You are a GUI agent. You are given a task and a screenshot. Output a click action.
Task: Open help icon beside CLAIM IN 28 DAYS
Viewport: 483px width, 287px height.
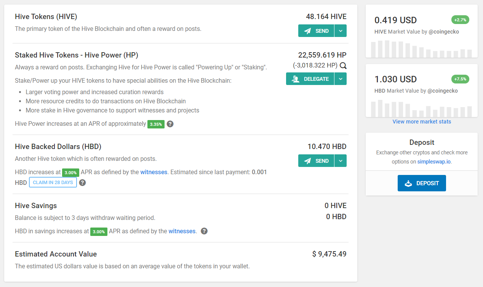click(82, 183)
